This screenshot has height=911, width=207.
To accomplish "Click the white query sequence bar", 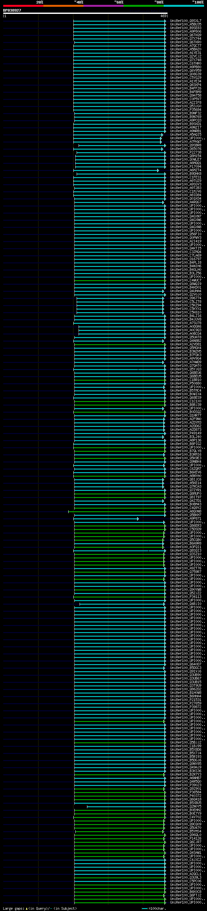I will click(x=85, y=13).
